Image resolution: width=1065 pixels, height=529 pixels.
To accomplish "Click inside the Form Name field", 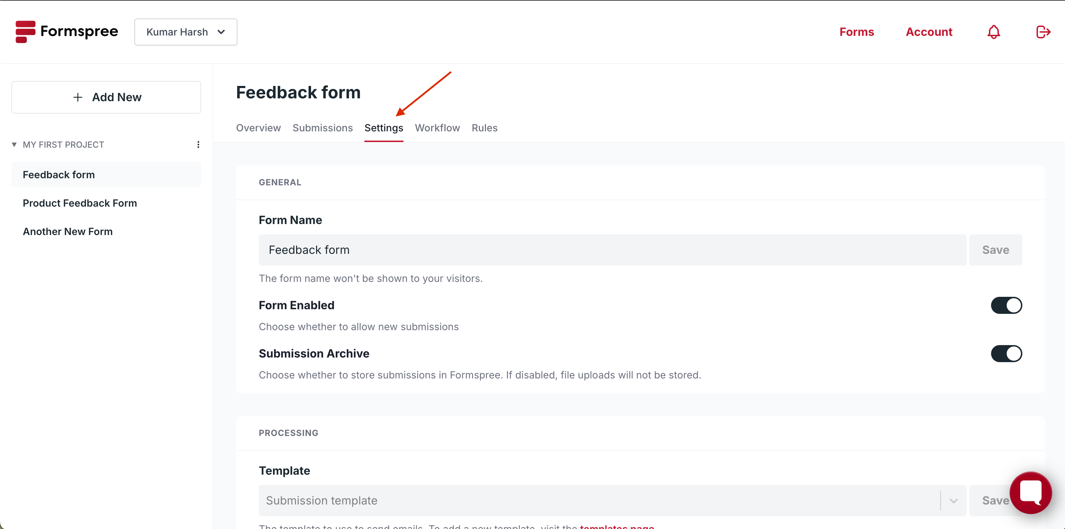I will point(579,250).
